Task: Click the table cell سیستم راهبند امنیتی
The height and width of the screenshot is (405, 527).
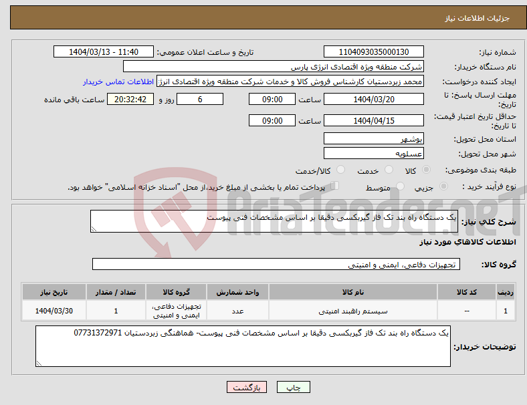Action: (353, 311)
